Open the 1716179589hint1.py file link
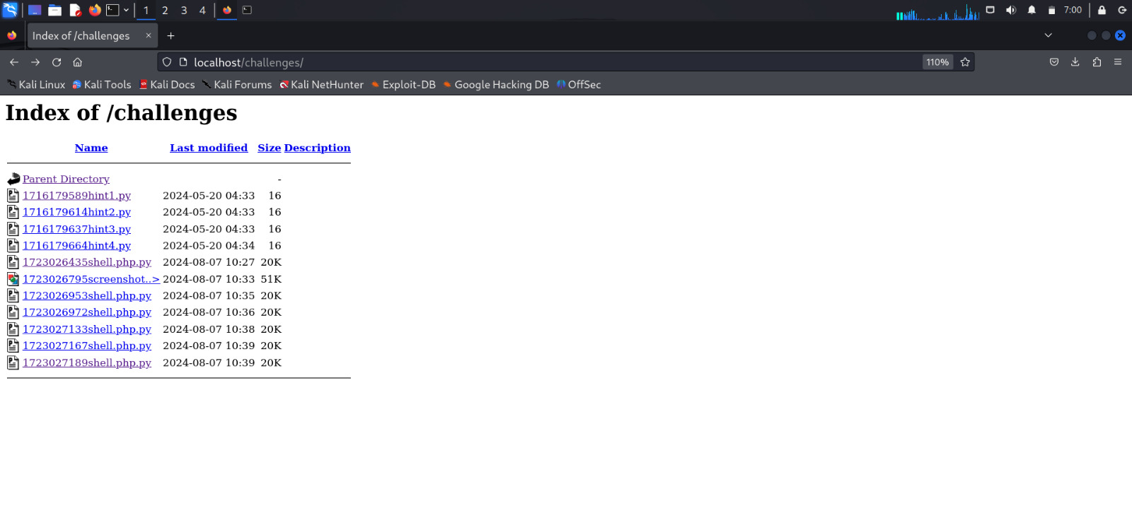1132x525 pixels. (x=76, y=196)
